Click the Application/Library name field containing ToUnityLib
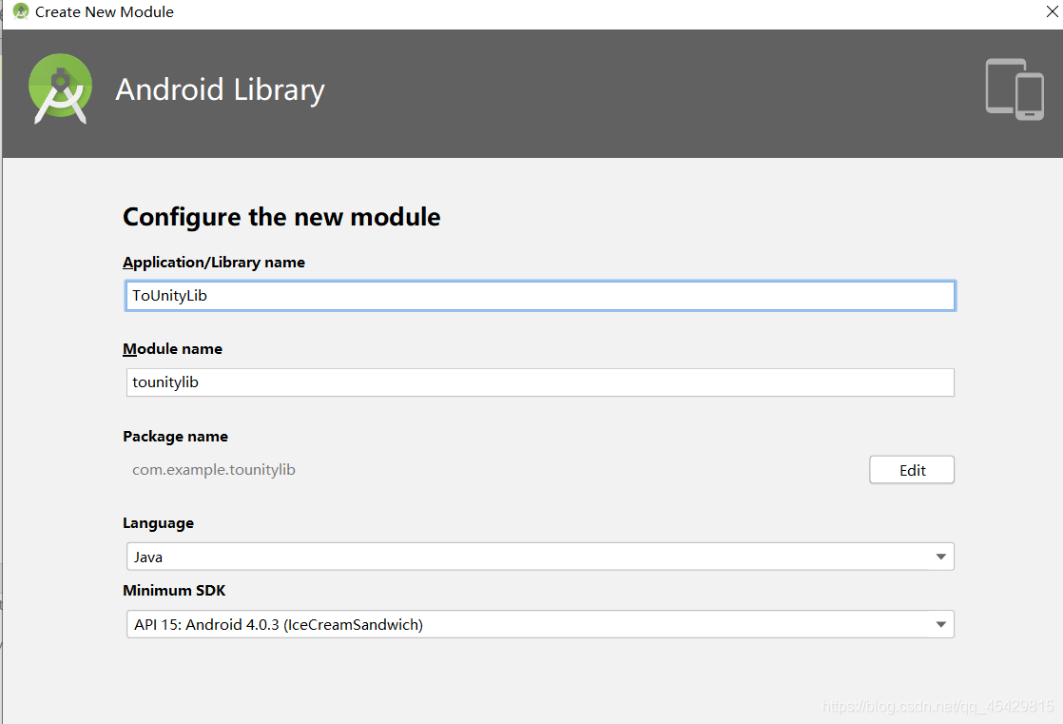Image resolution: width=1063 pixels, height=724 pixels. [x=540, y=296]
